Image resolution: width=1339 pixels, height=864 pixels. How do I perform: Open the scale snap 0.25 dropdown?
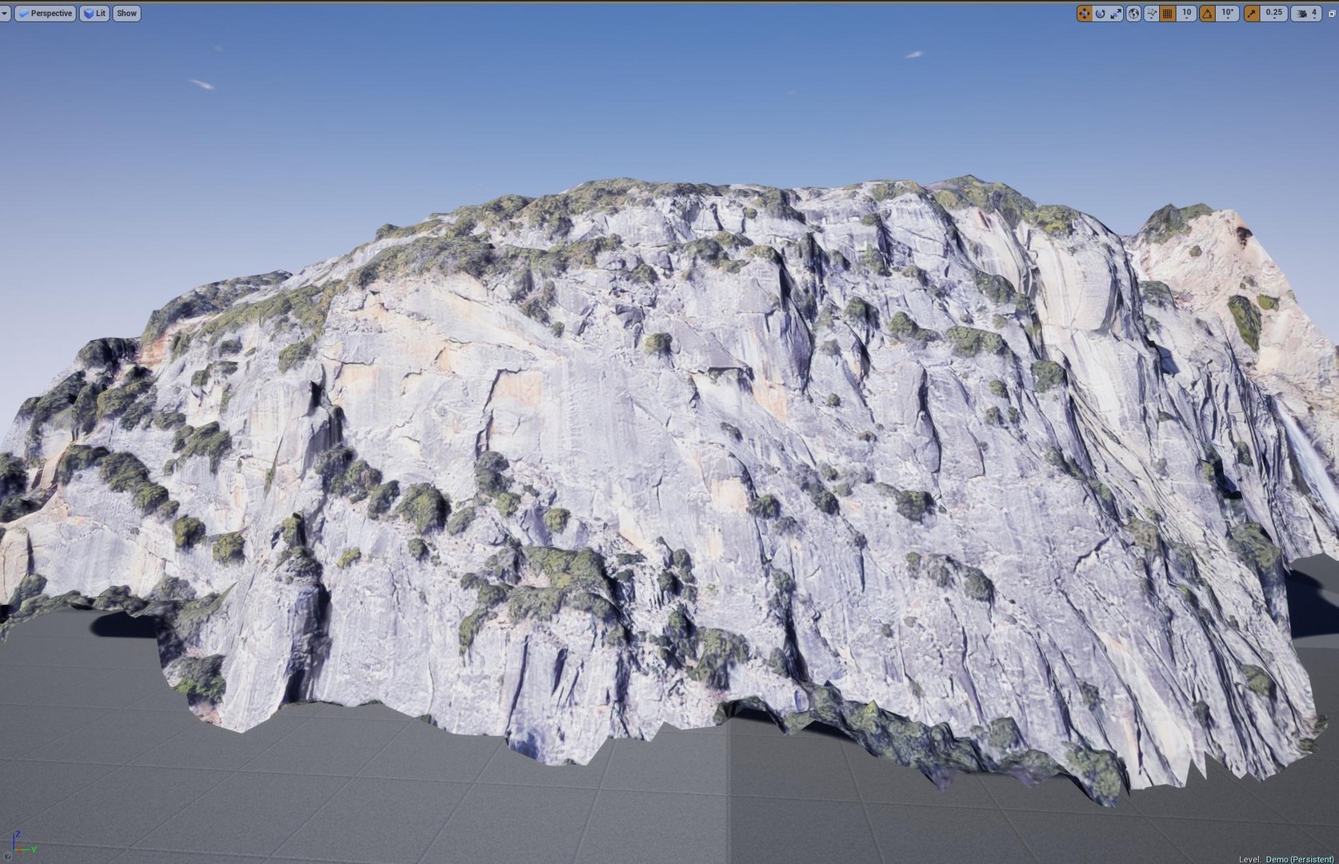pos(1273,13)
